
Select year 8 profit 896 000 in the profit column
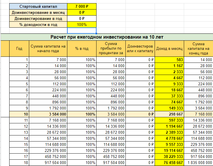[111, 102]
